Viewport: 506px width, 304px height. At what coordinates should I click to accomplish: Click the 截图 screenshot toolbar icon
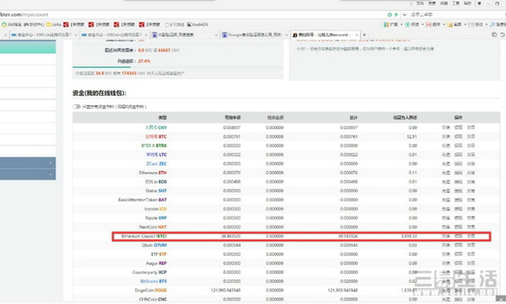tap(449, 24)
